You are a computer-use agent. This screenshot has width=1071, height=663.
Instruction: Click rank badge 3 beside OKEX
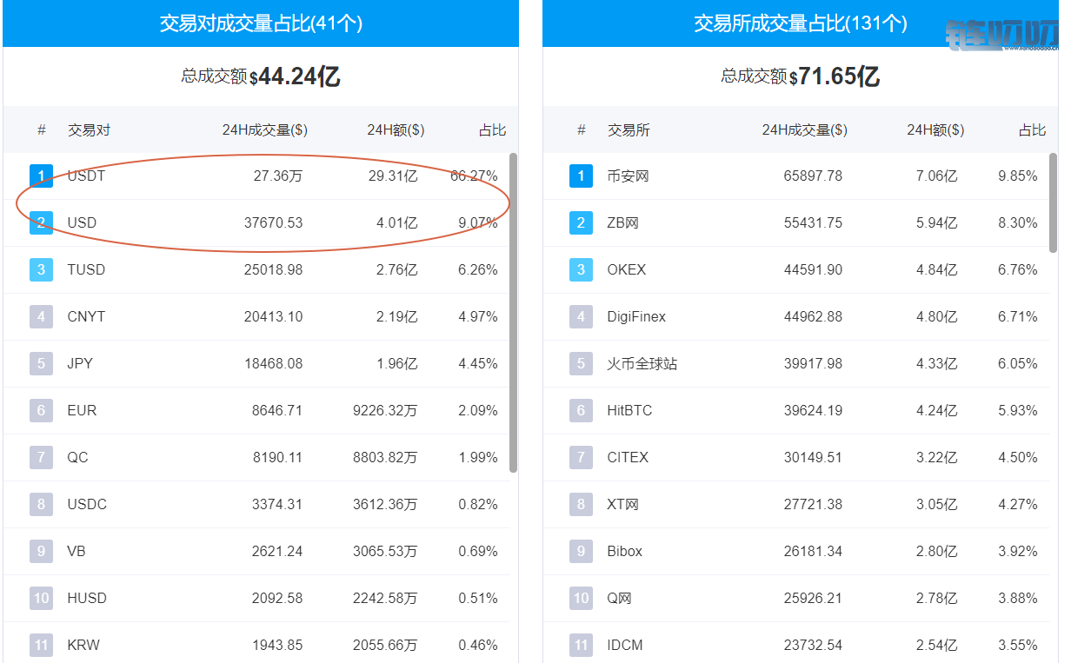(x=582, y=269)
